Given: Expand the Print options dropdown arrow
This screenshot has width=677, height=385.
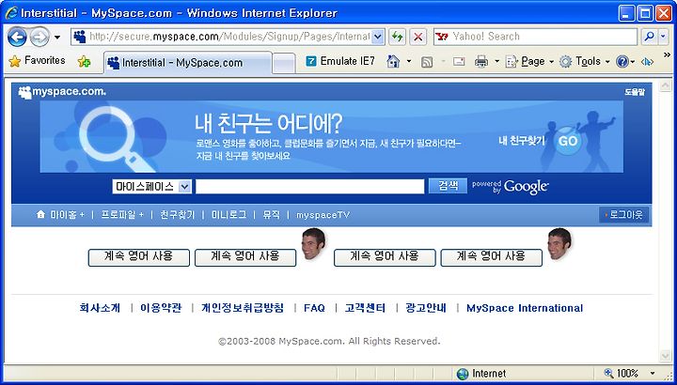Looking at the screenshot, I should click(497, 62).
